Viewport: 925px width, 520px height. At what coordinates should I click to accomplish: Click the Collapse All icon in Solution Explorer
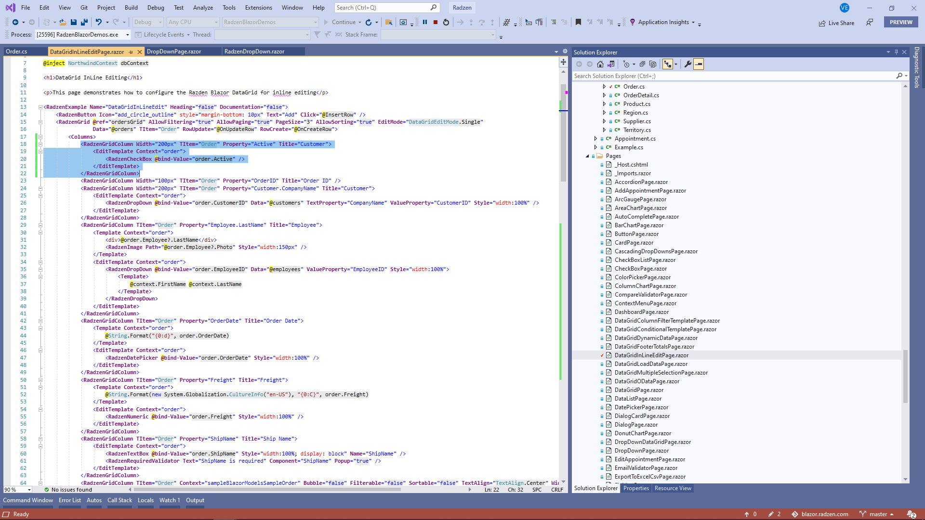[x=642, y=64]
